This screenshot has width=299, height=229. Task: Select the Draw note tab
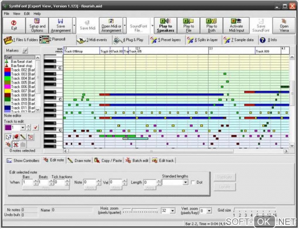79,161
